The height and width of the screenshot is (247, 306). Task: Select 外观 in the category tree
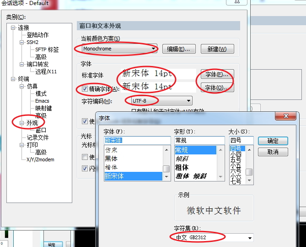(x=32, y=123)
